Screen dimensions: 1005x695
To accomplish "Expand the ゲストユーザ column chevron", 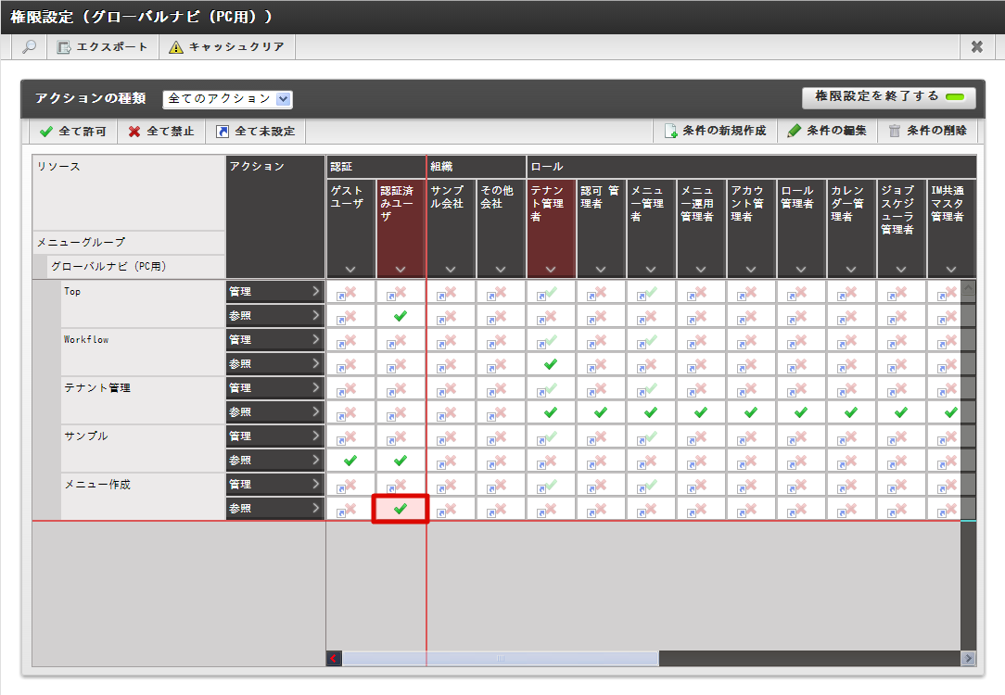I will click(x=350, y=270).
